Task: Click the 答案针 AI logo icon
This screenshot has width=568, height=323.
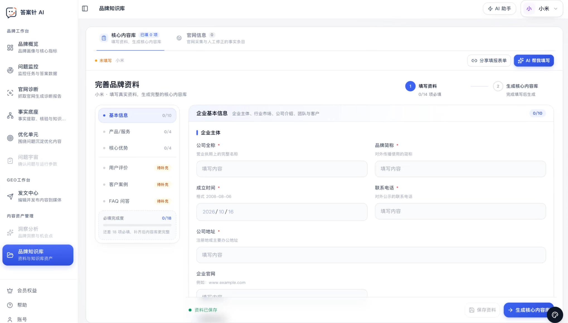Action: point(11,13)
